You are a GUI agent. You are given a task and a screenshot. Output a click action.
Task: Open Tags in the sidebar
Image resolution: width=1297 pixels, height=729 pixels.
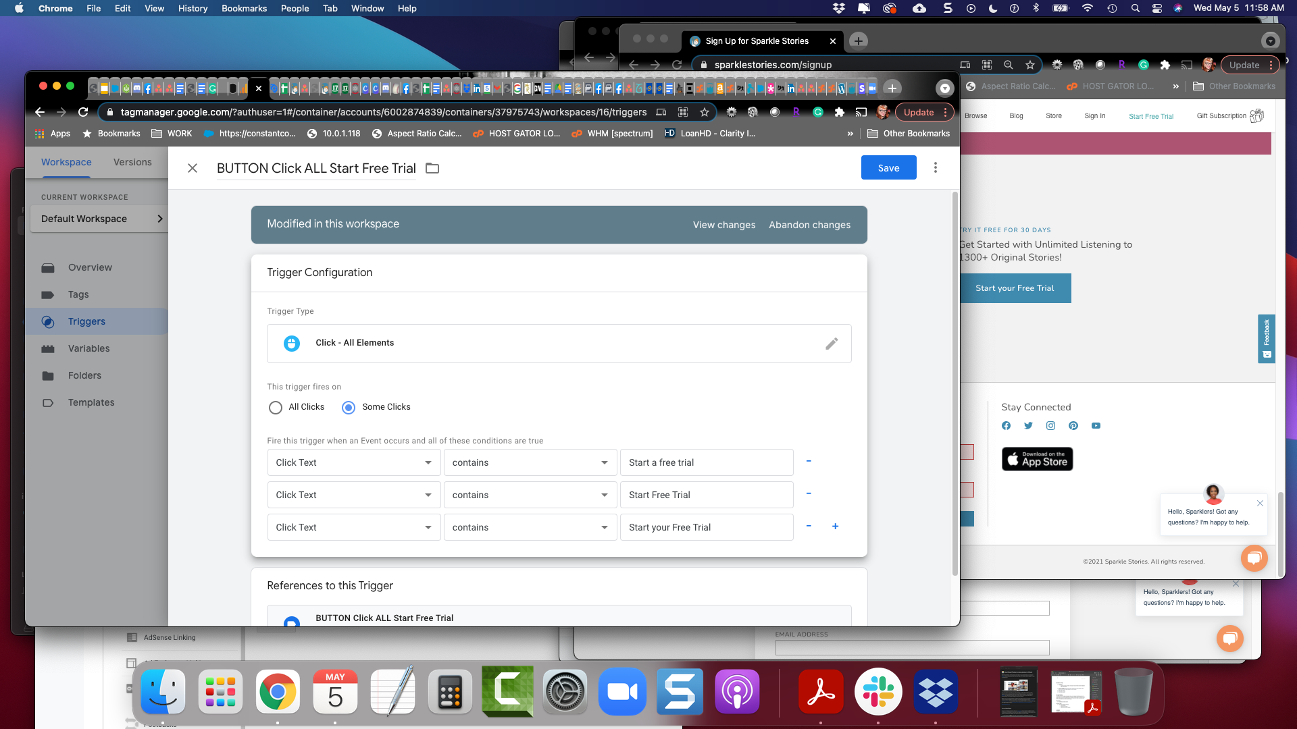coord(78,294)
